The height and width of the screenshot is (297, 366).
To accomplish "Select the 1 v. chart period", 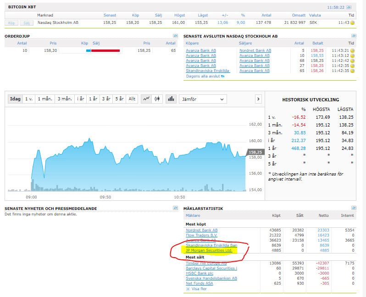I will pos(29,99).
